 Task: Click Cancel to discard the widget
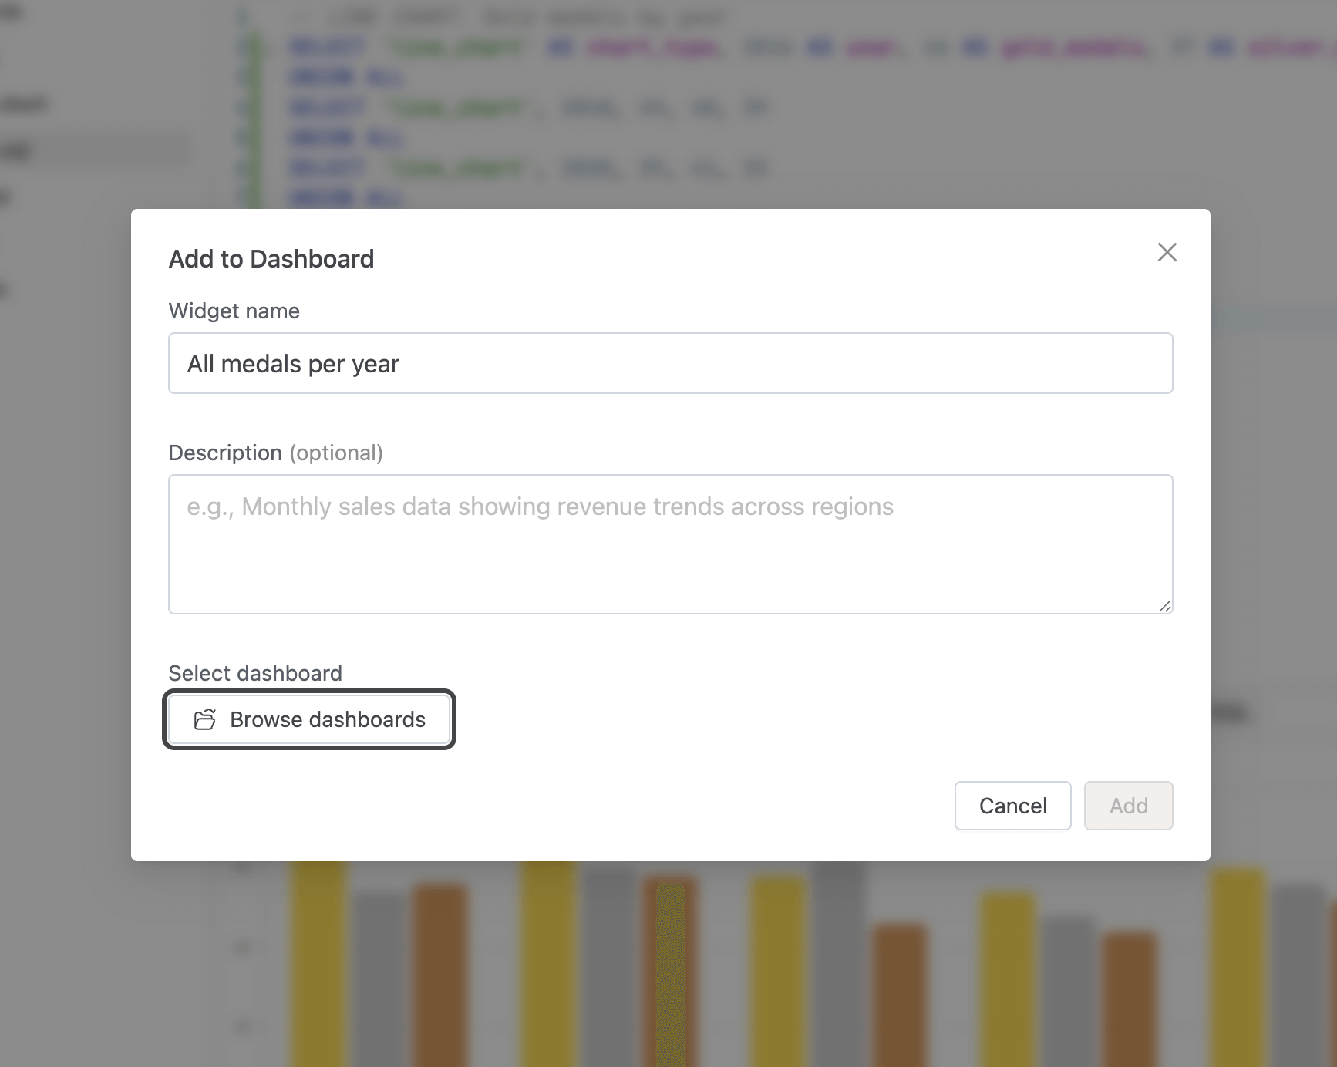coord(1012,806)
